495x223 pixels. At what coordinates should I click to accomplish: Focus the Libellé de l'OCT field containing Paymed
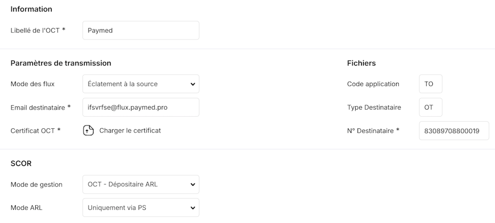tap(141, 31)
